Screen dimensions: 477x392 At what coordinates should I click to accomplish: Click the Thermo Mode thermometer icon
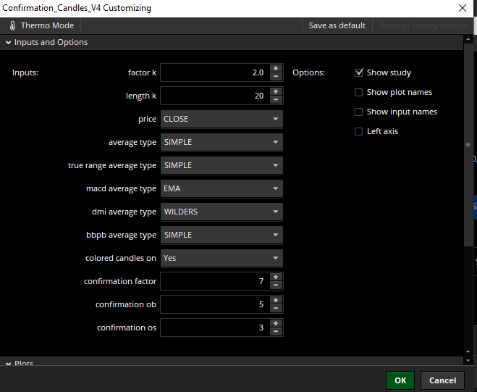click(12, 25)
